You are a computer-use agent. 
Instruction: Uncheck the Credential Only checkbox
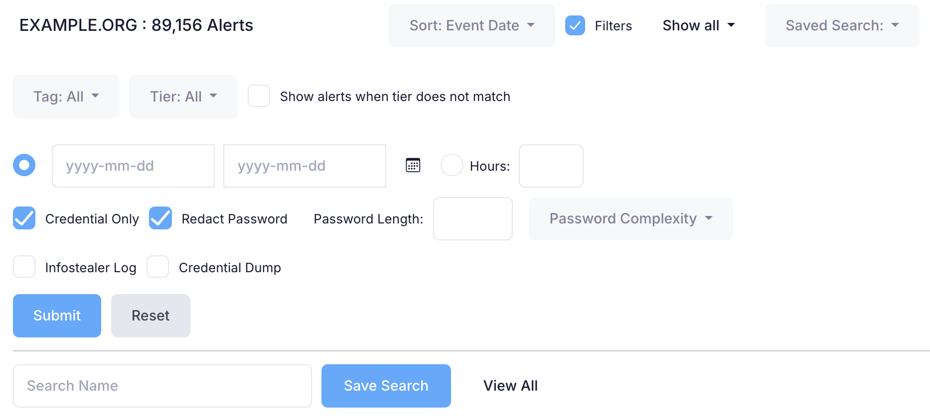tap(24, 218)
